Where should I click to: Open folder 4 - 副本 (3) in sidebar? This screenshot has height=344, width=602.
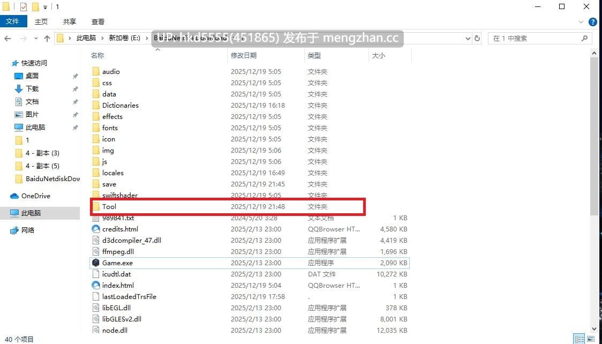click(x=42, y=153)
